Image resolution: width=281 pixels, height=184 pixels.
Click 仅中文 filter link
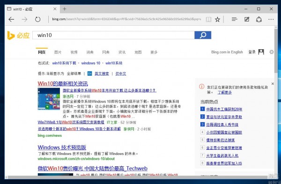click(121, 74)
